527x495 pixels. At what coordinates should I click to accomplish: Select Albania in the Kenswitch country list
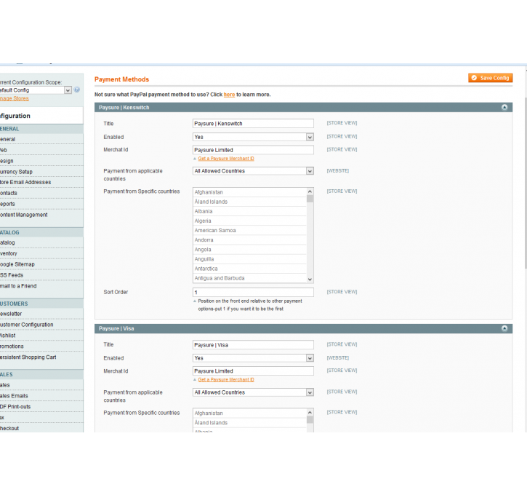point(250,211)
